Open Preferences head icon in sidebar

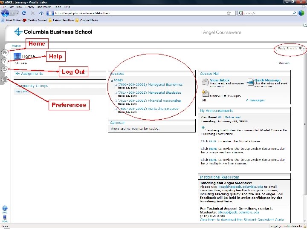[5, 79]
